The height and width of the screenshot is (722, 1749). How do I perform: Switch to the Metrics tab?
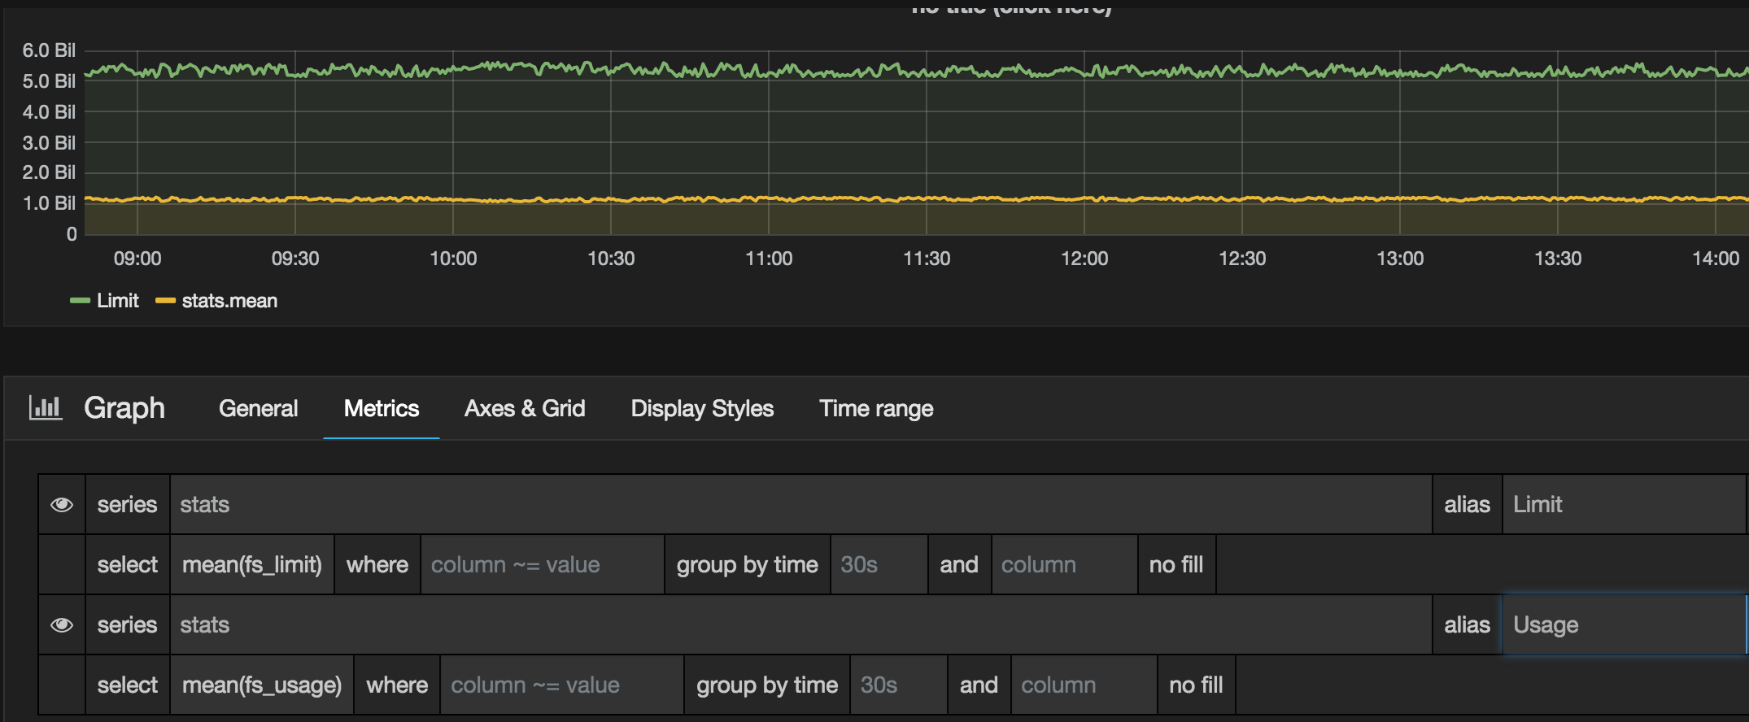pos(382,408)
